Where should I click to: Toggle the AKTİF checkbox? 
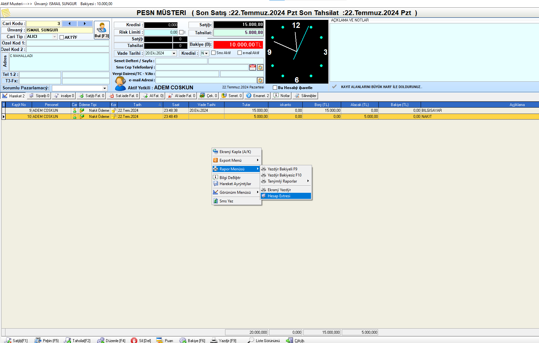(x=62, y=37)
